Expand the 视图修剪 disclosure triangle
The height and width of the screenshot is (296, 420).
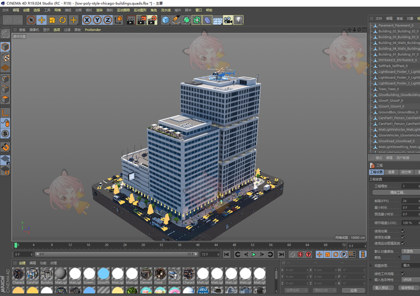371,265
